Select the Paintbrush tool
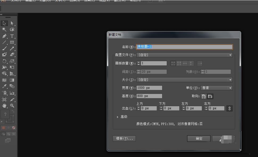The height and width of the screenshot is (157, 258). click(4, 49)
